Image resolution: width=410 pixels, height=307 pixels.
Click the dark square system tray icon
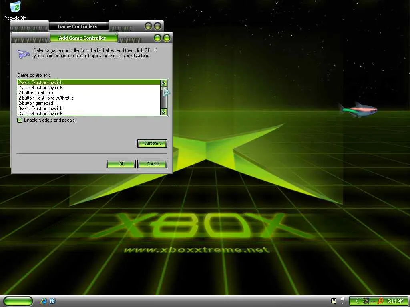point(366,301)
